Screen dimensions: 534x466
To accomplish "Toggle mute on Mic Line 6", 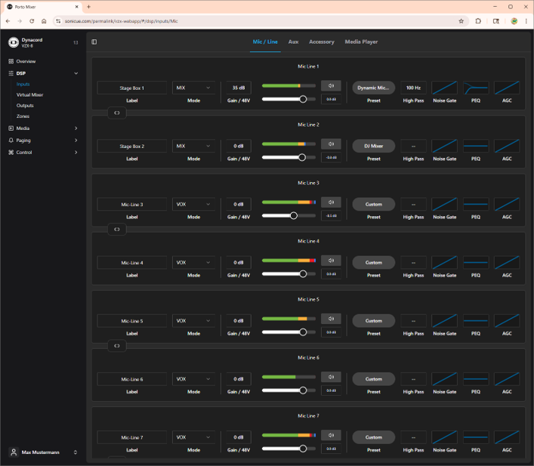I will click(x=331, y=377).
